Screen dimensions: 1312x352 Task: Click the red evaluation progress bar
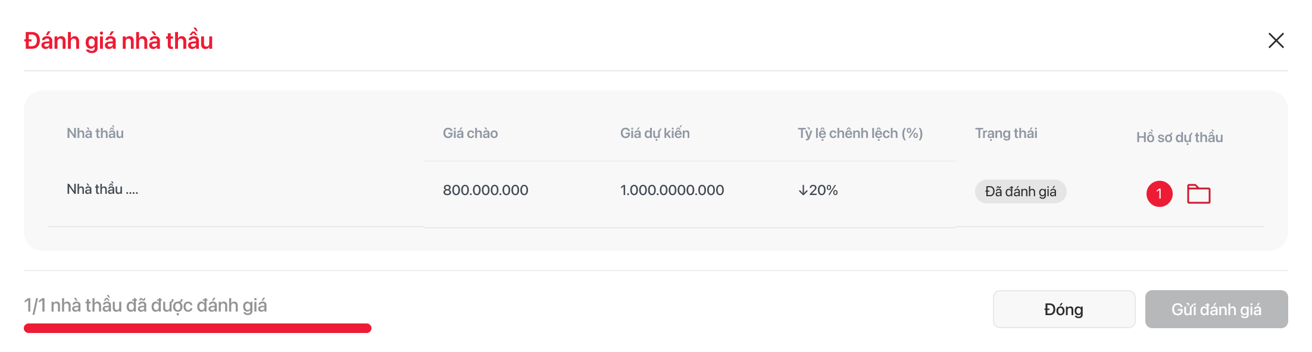(198, 328)
